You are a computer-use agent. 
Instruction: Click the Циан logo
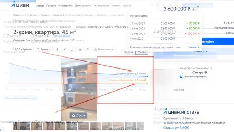point(20,4)
